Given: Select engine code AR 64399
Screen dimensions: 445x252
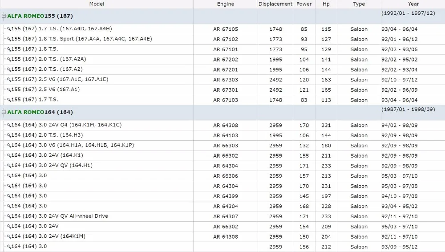Looking at the screenshot, I should tap(226, 196).
